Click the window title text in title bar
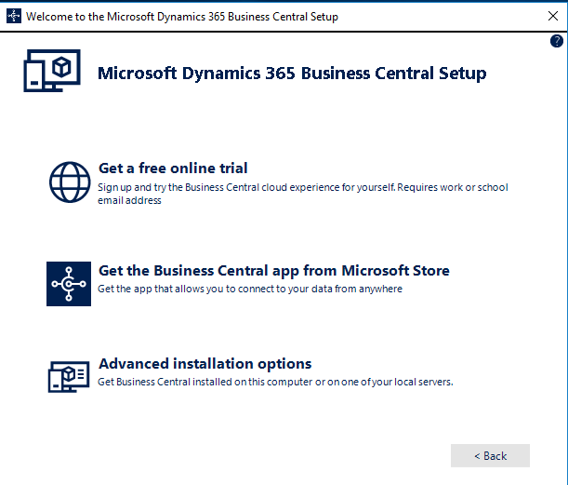This screenshot has width=568, height=485. [x=182, y=17]
